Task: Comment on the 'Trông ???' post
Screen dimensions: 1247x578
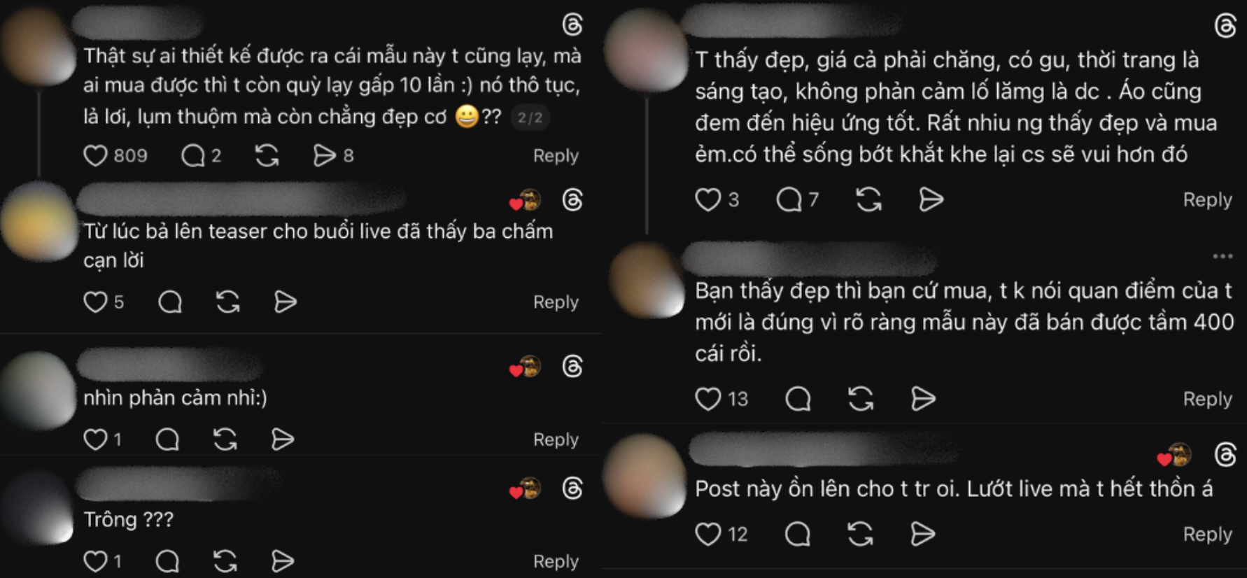Action: pyautogui.click(x=168, y=561)
